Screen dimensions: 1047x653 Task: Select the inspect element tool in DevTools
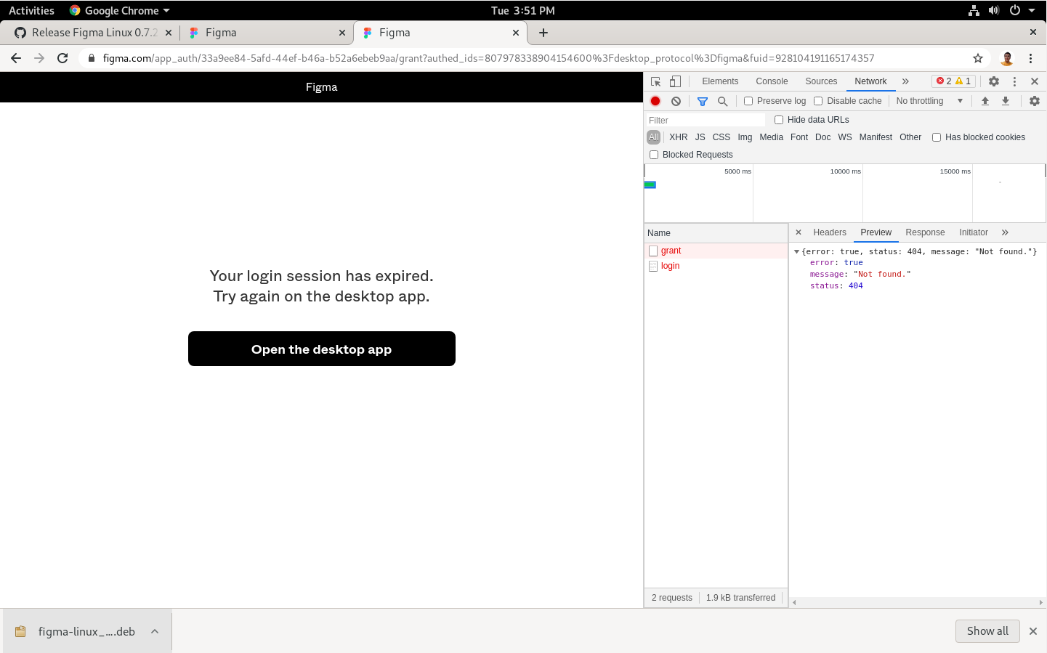655,81
